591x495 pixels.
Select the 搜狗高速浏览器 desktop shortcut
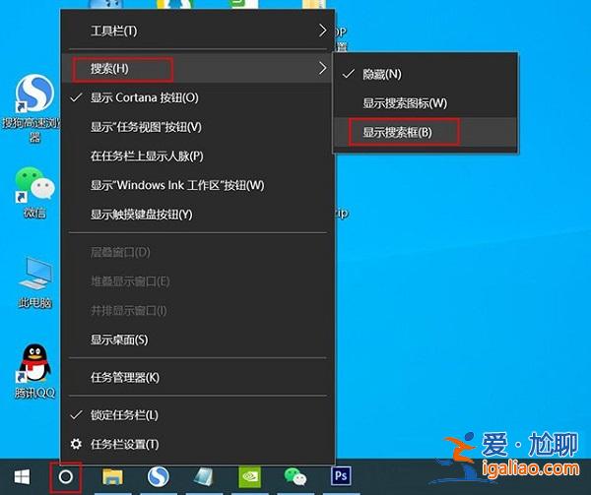click(33, 109)
